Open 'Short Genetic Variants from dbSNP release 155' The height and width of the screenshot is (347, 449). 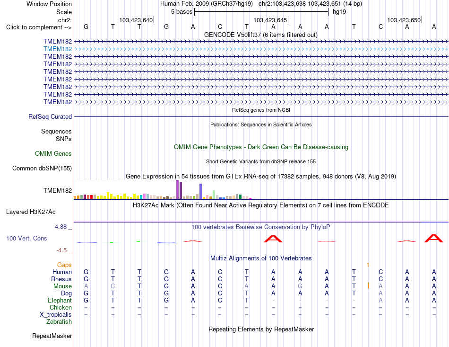coord(261,161)
